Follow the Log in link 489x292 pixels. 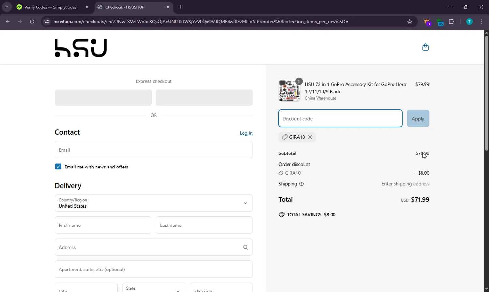246,133
